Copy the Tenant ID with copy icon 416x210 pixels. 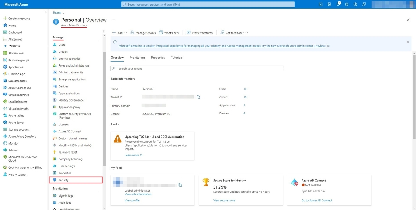[198, 97]
